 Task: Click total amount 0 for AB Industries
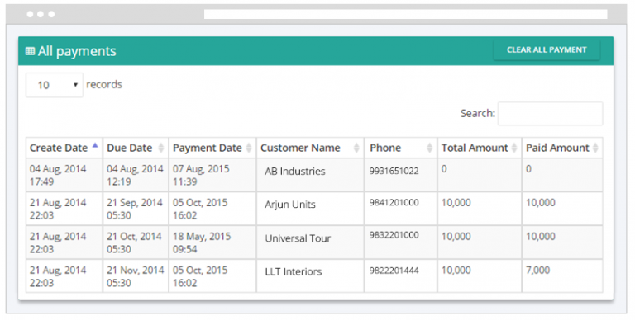tap(444, 169)
